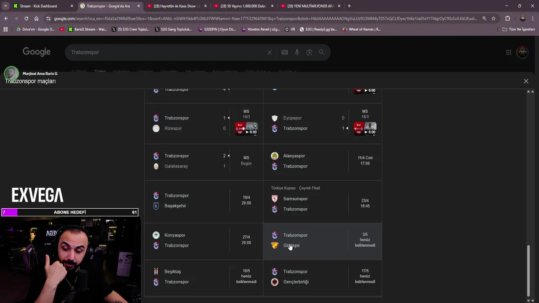Open the on-screen keyboard input tool
This screenshot has width=539, height=303.
click(x=285, y=52)
